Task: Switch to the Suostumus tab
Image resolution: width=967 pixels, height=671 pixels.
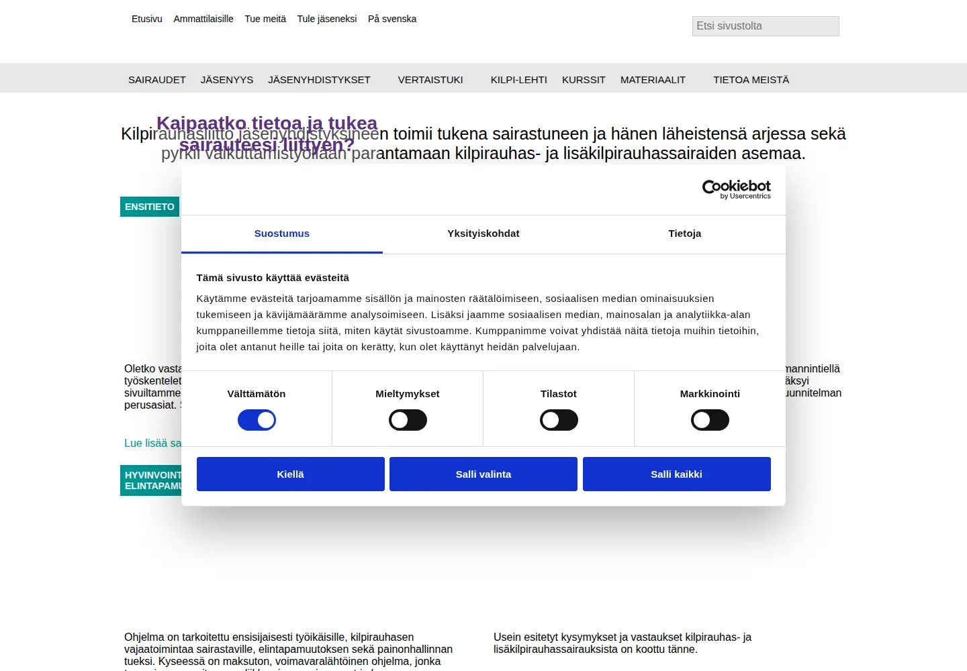Action: [x=282, y=234]
